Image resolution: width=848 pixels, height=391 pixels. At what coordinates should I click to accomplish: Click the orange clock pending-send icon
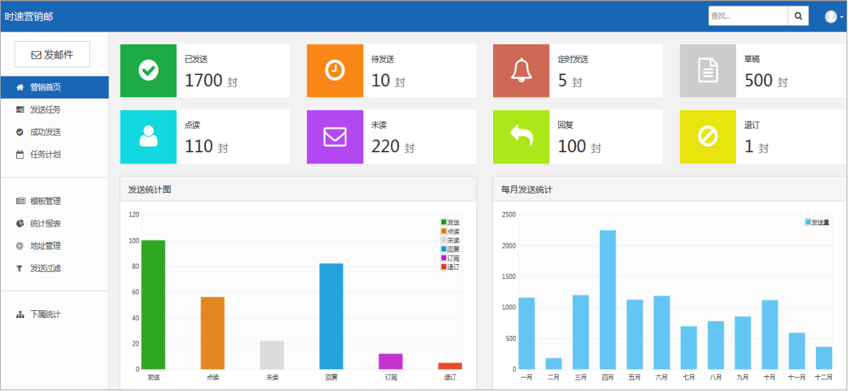click(334, 71)
